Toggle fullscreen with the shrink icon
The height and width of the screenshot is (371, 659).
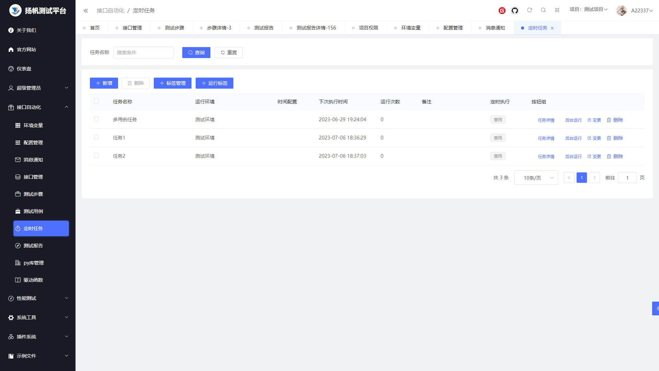(557, 10)
